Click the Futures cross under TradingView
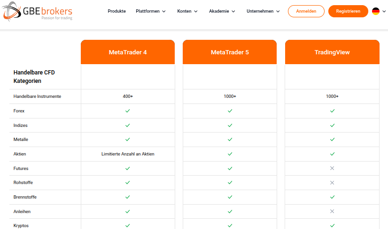 [x=332, y=168]
